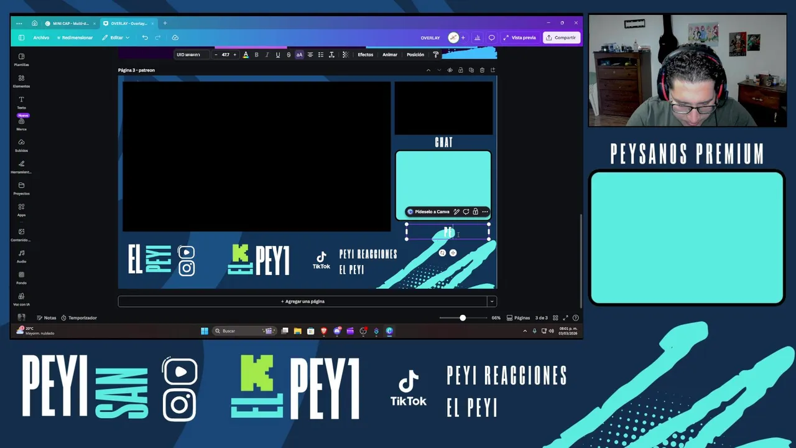Toggle italic formatting

pos(267,55)
